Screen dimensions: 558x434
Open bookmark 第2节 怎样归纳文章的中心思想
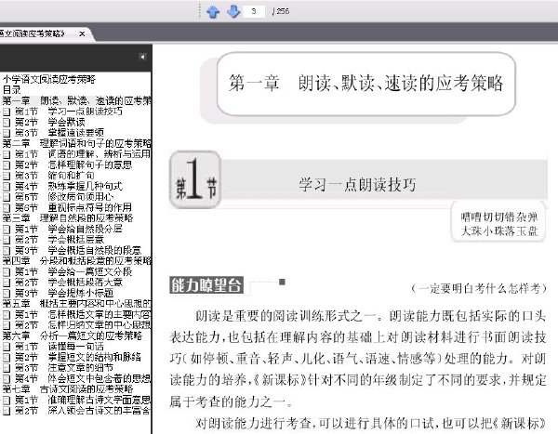click(83, 325)
